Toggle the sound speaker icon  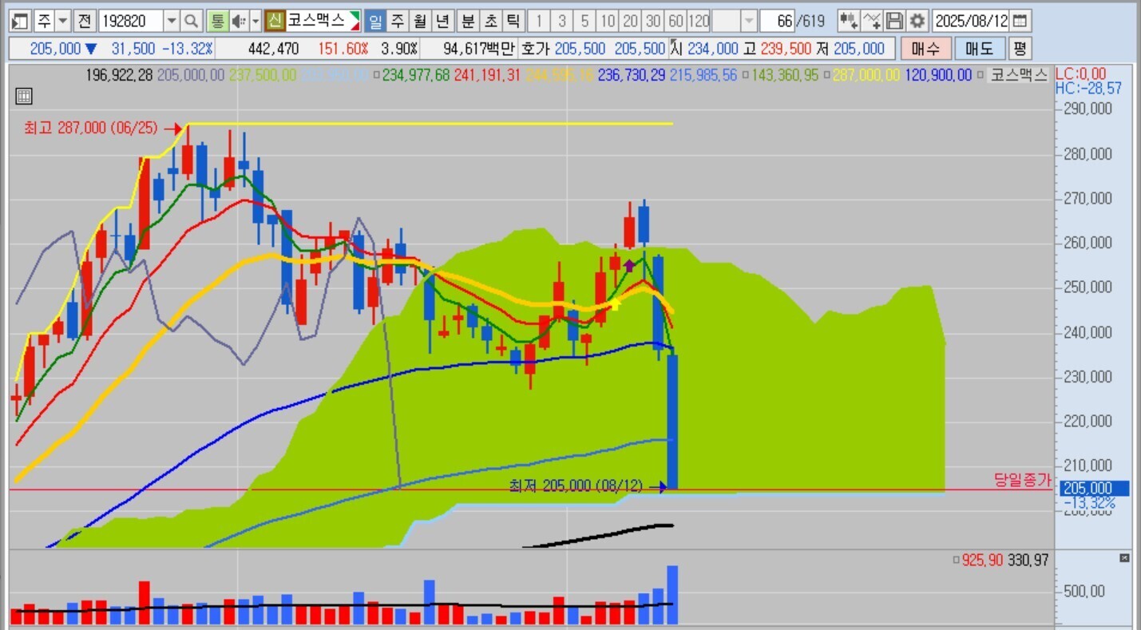pos(239,20)
